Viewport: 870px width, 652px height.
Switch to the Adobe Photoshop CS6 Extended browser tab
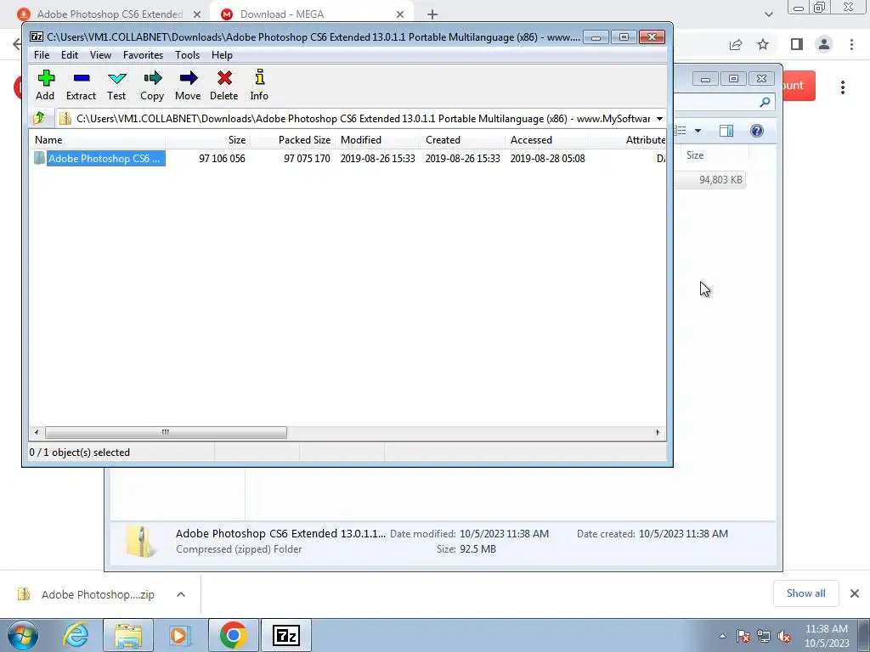click(110, 14)
